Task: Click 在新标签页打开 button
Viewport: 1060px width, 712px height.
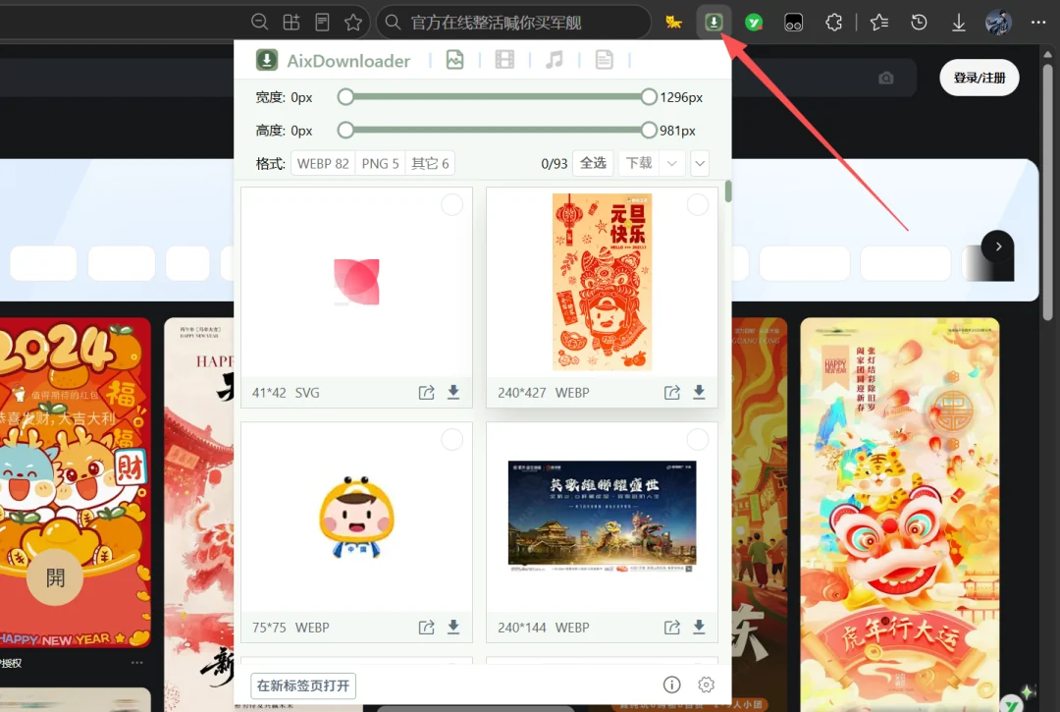Action: (x=303, y=685)
